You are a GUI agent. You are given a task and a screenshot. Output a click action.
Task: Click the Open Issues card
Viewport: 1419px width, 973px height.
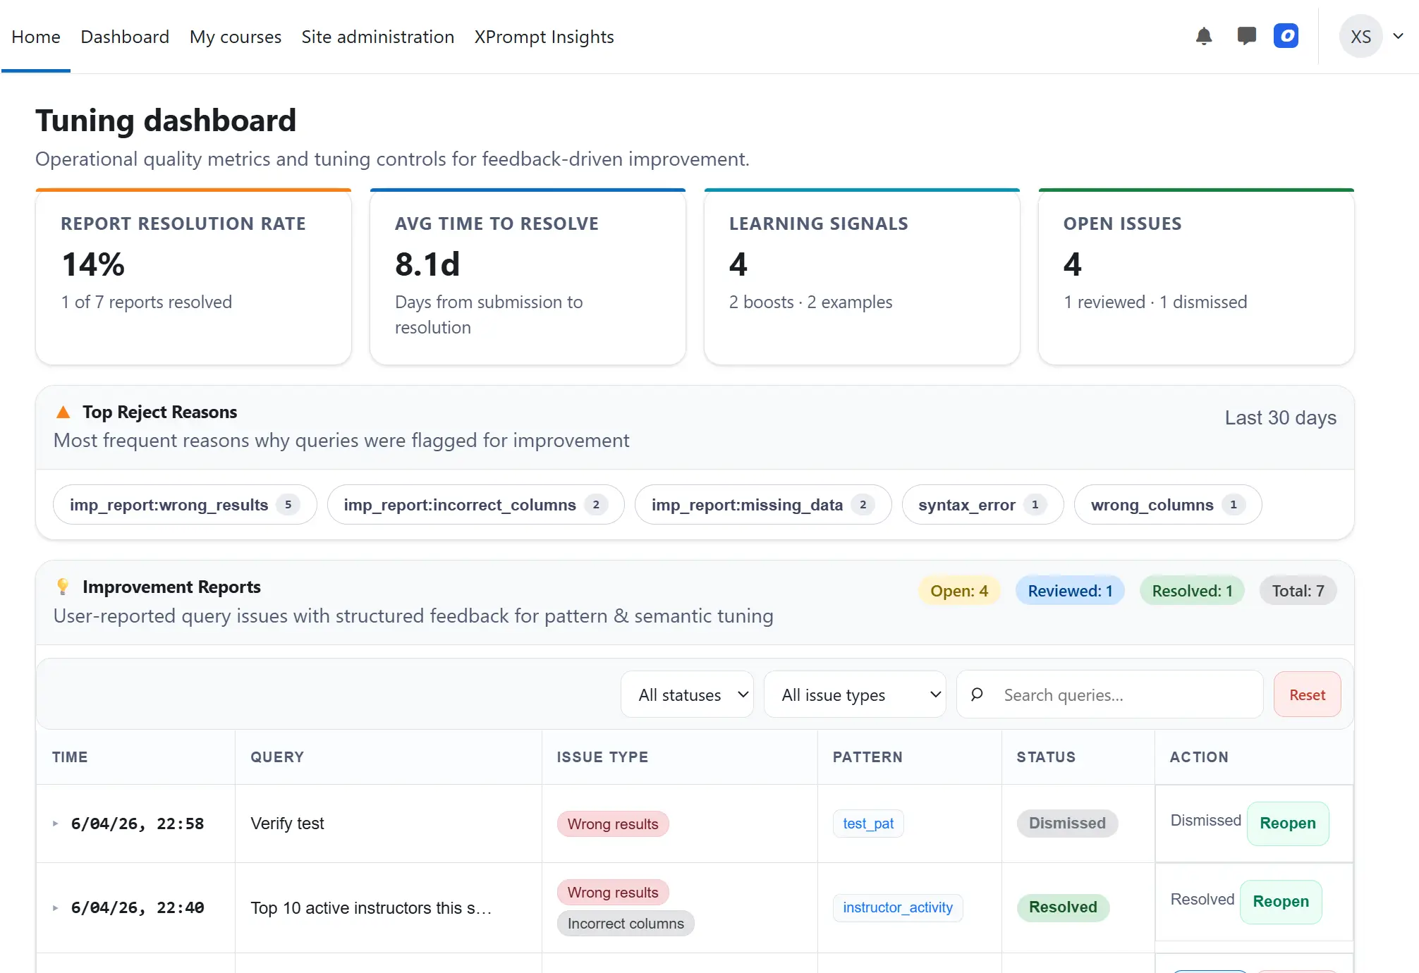click(x=1196, y=277)
